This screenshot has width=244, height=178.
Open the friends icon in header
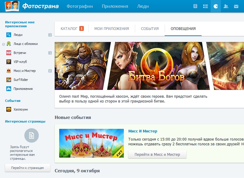[x=226, y=6]
